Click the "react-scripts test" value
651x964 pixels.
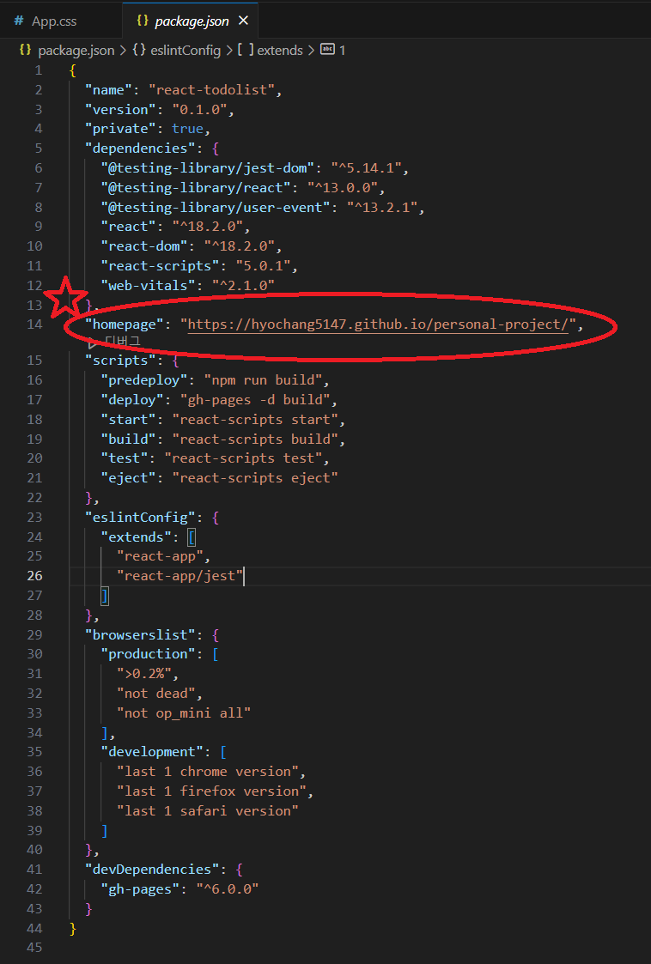pyautogui.click(x=243, y=458)
